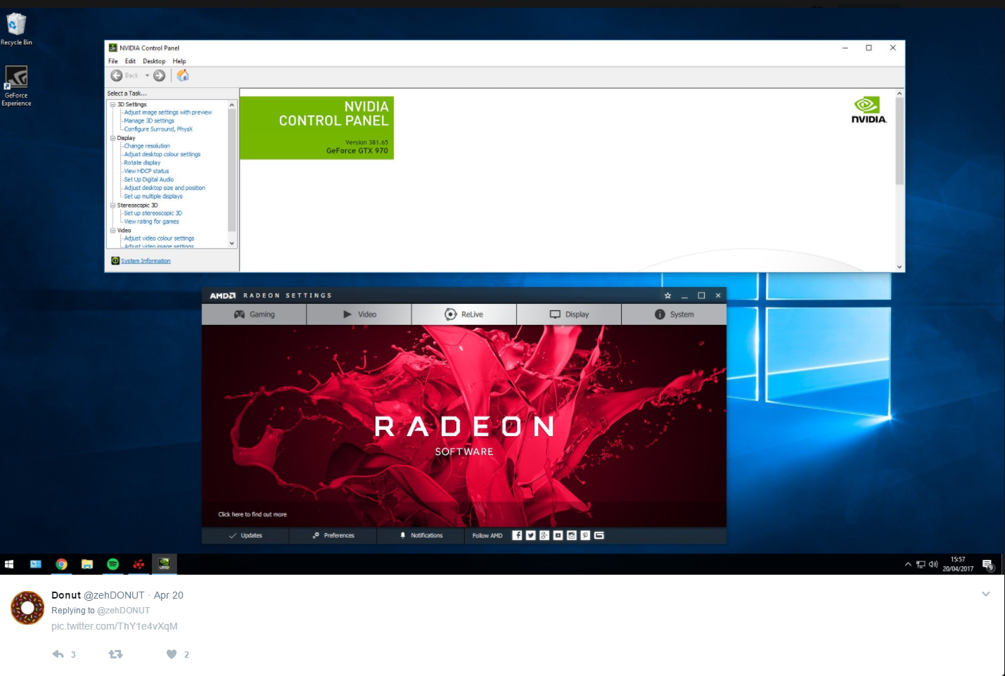
Task: Open AMD's YouTube channel icon
Action: [558, 535]
